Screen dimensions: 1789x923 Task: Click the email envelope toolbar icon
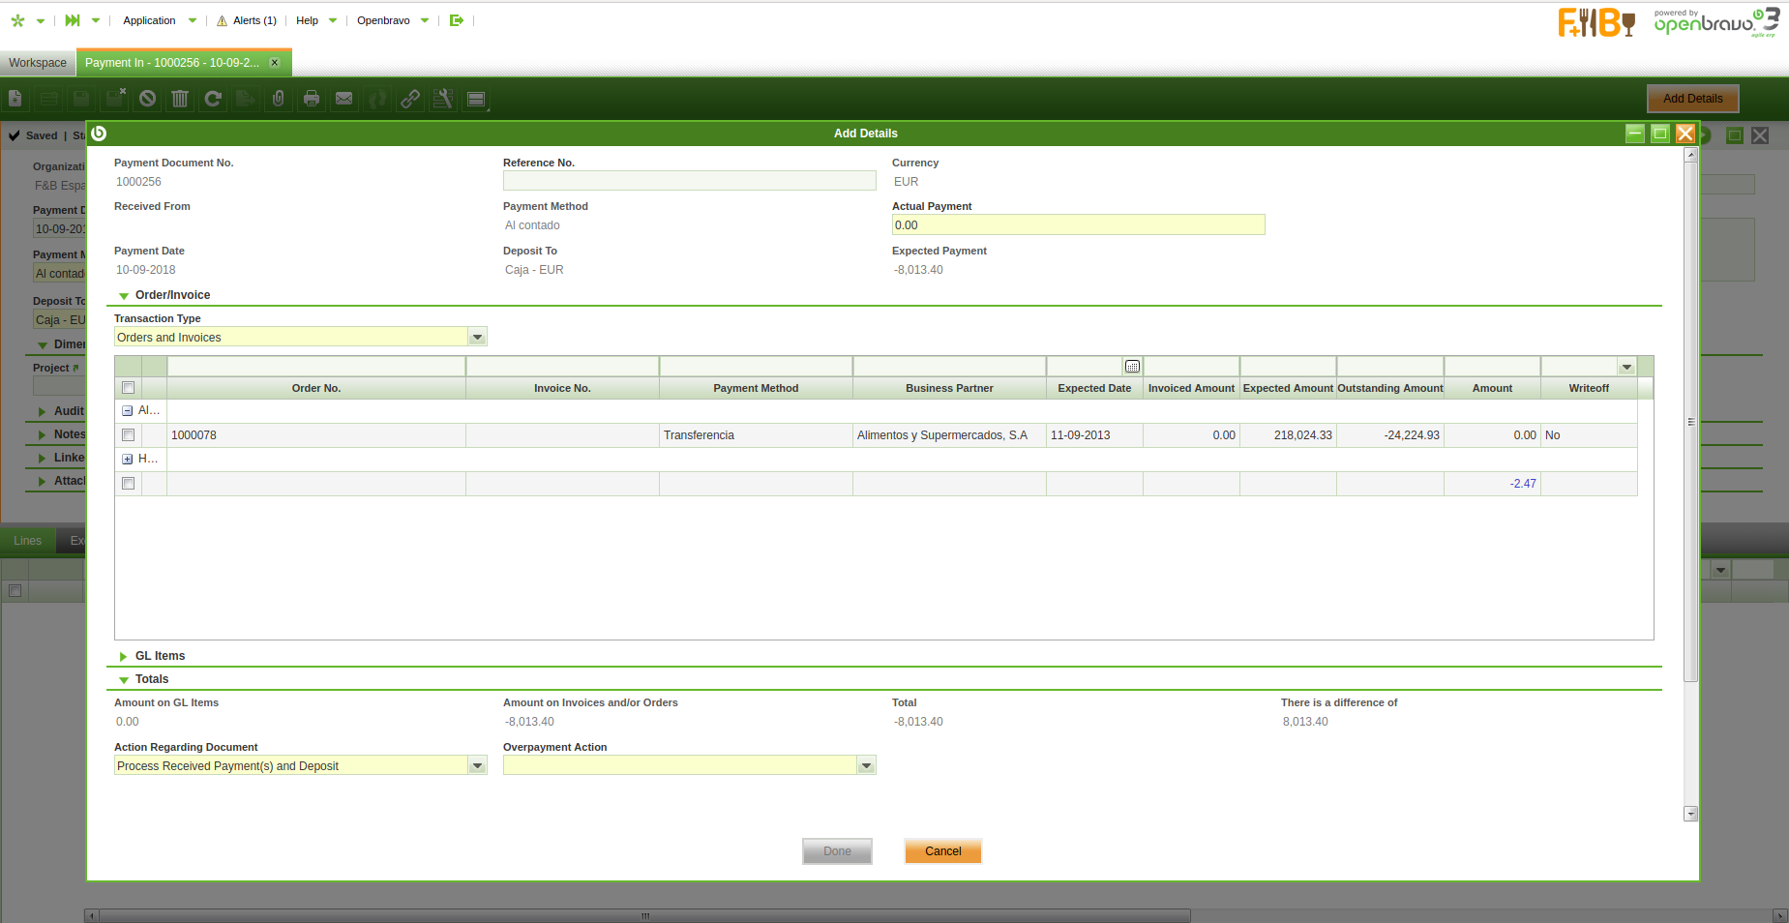pos(343,99)
